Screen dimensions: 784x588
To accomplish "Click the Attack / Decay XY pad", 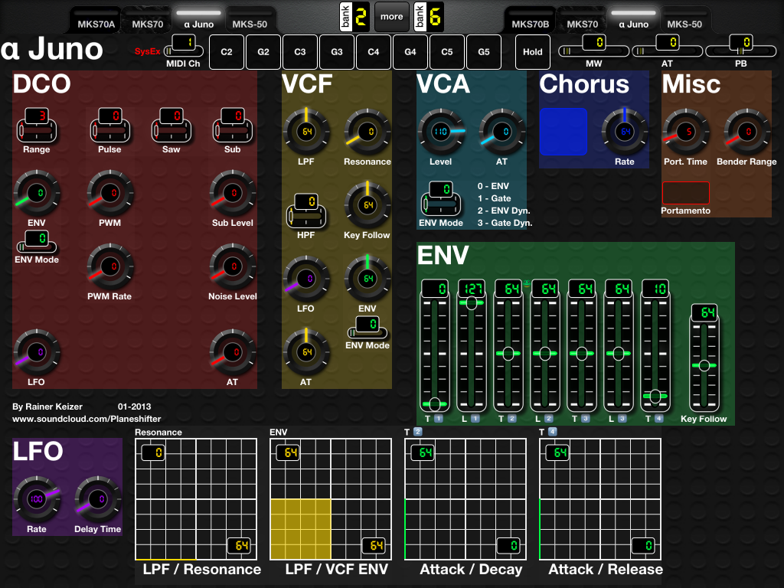I will pyautogui.click(x=465, y=499).
